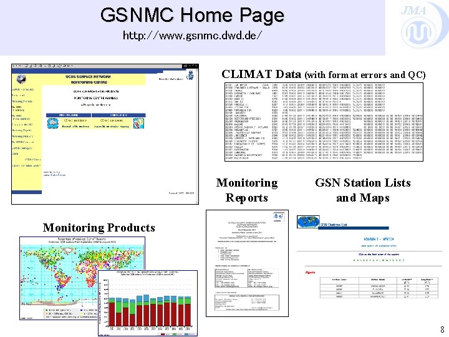This screenshot has height=337, width=449.
Task: Click the 'CLIMAT Data' heading text
Action: (261, 74)
